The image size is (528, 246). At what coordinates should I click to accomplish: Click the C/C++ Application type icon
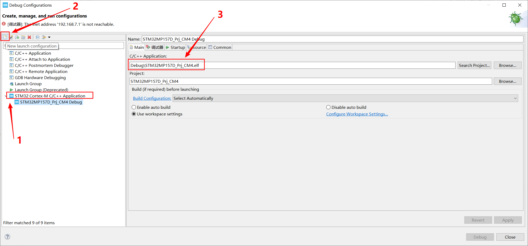(x=11, y=53)
